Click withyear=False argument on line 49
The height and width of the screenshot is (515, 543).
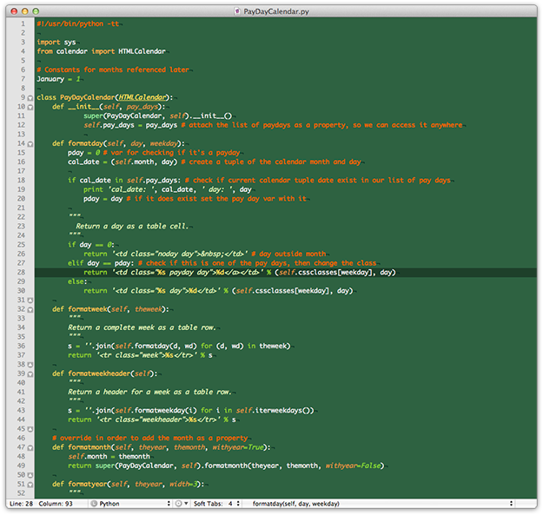tap(353, 465)
